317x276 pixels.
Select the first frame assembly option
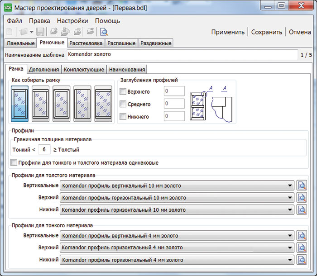[19, 104]
